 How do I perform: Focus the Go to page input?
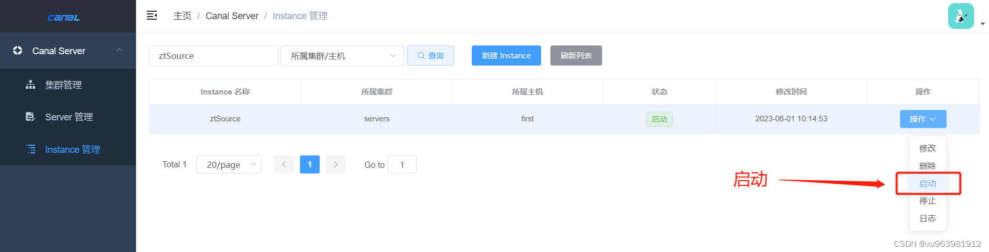[402, 165]
